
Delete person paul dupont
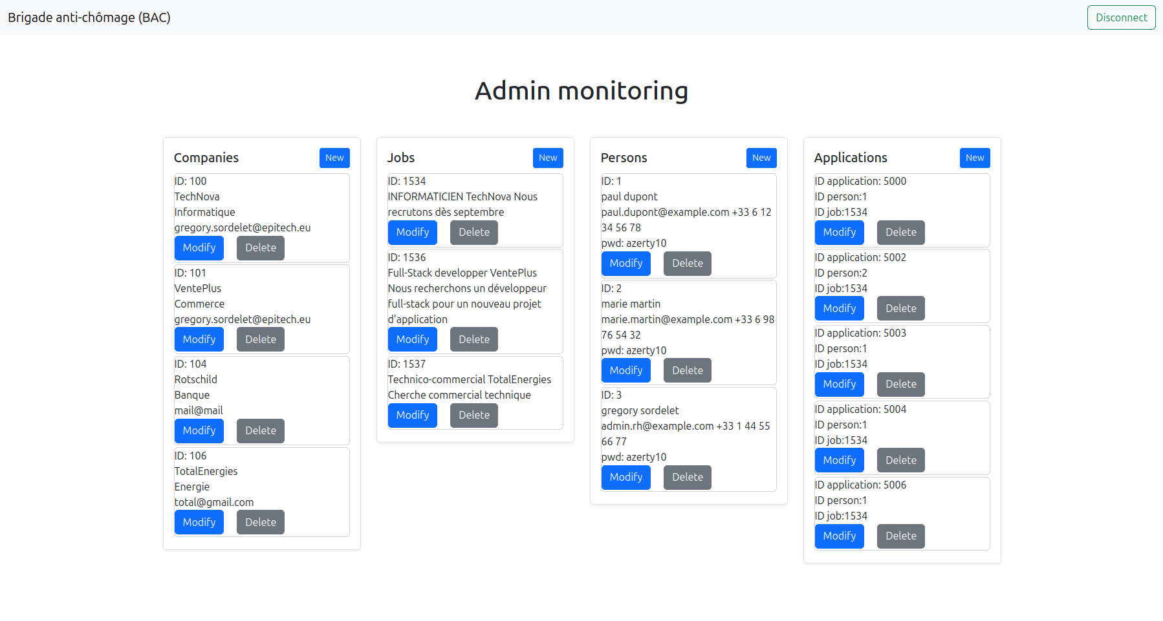[687, 263]
